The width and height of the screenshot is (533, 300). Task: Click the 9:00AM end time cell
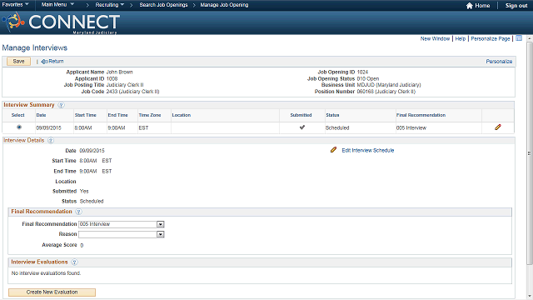[x=117, y=127]
